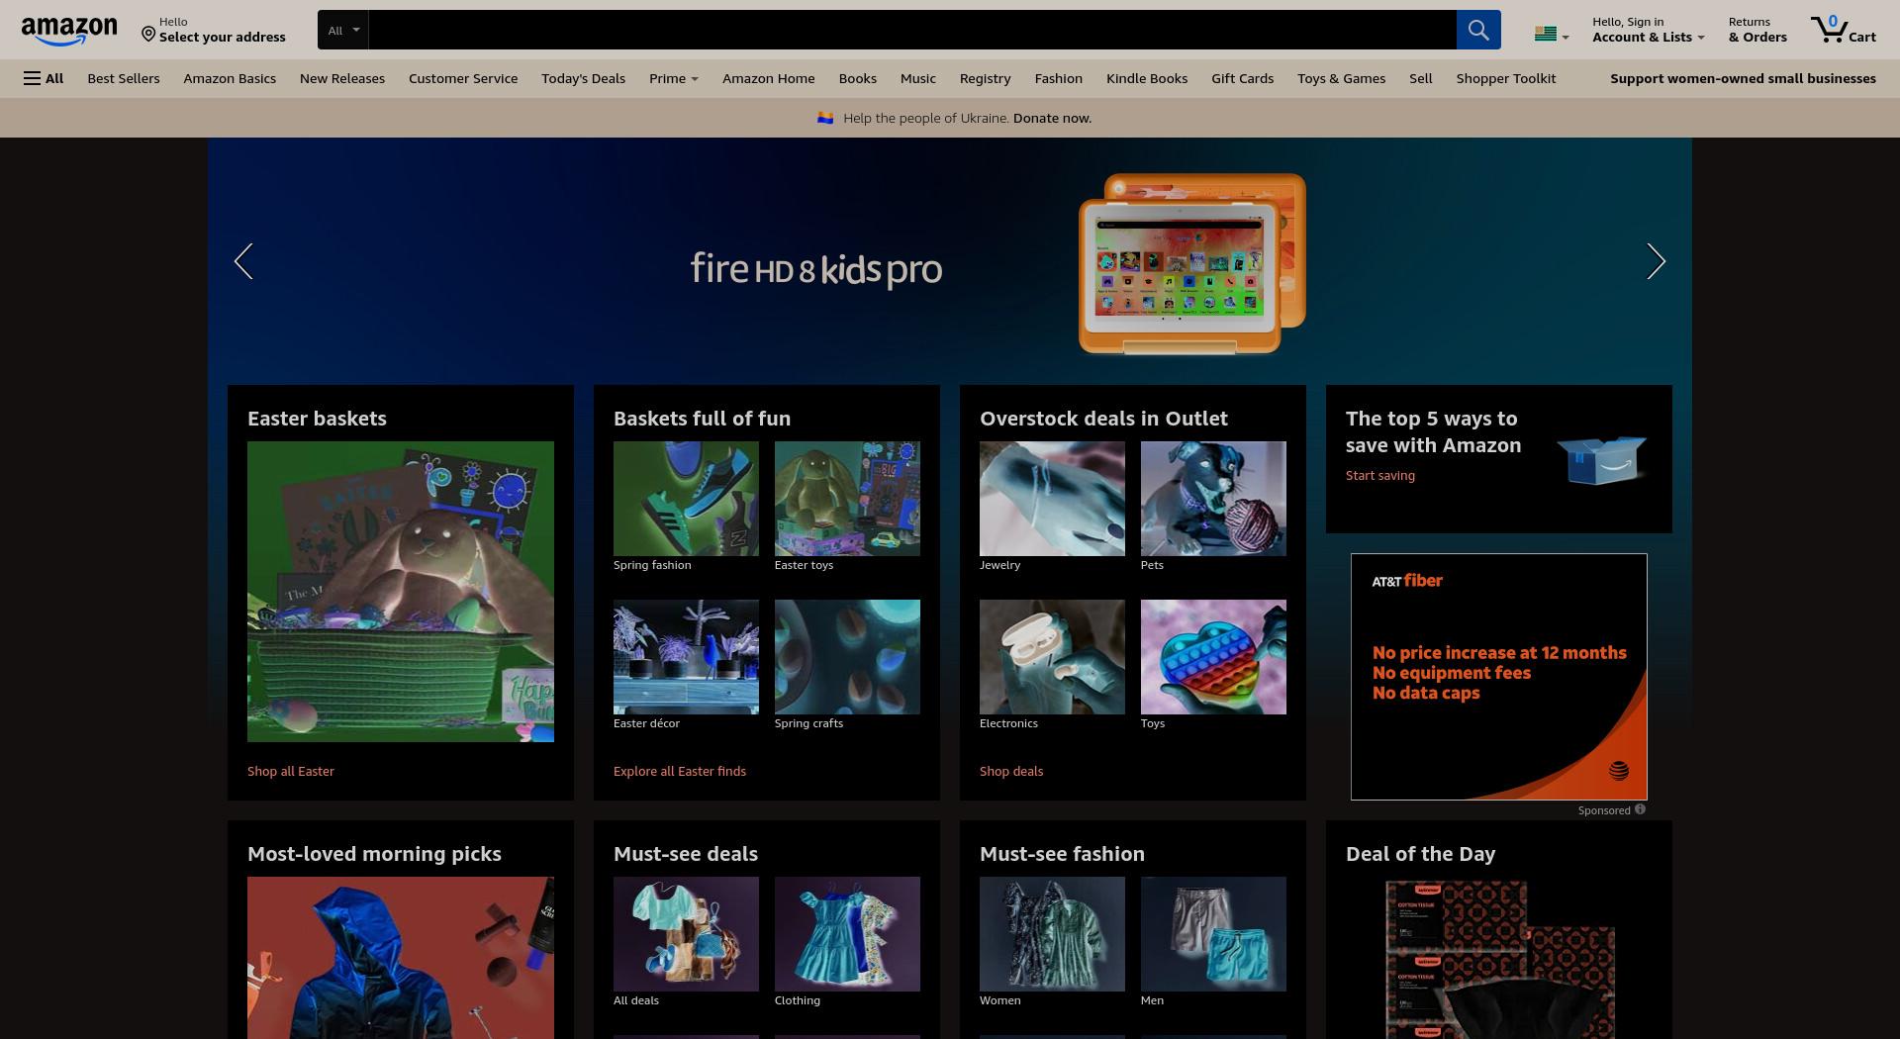Image resolution: width=1900 pixels, height=1039 pixels.
Task: Click Must-see deals heading
Action: (686, 854)
